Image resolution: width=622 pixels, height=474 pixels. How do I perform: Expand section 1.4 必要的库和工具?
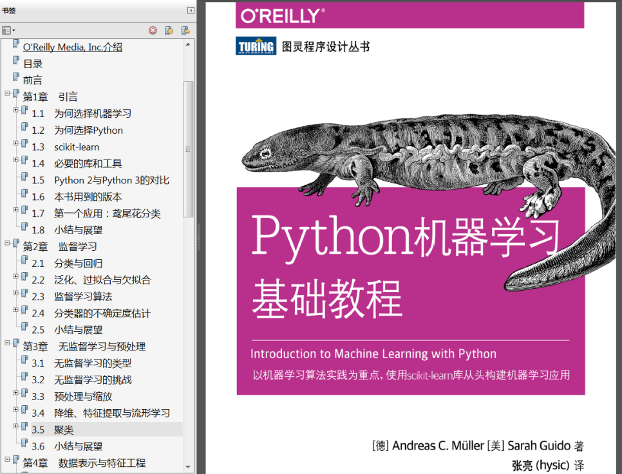[16, 160]
